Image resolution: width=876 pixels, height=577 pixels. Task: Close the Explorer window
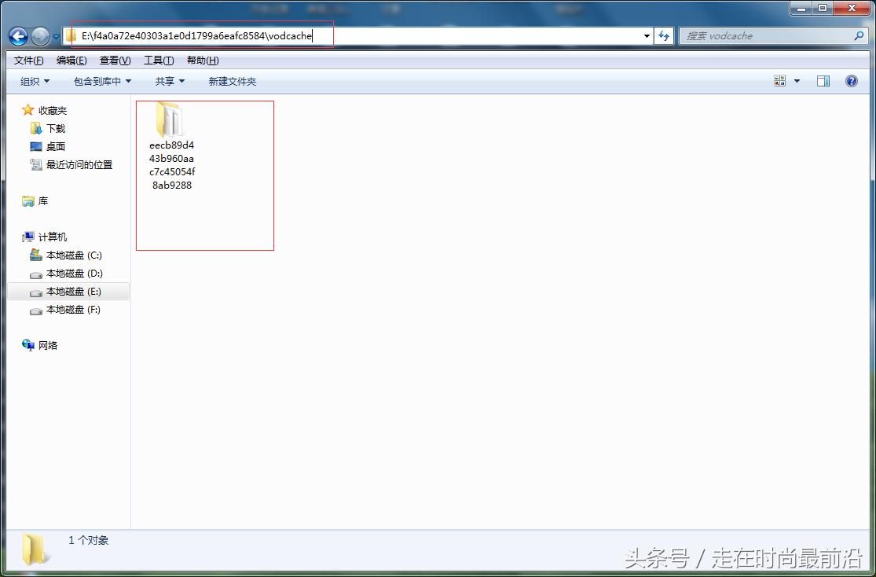pos(852,8)
